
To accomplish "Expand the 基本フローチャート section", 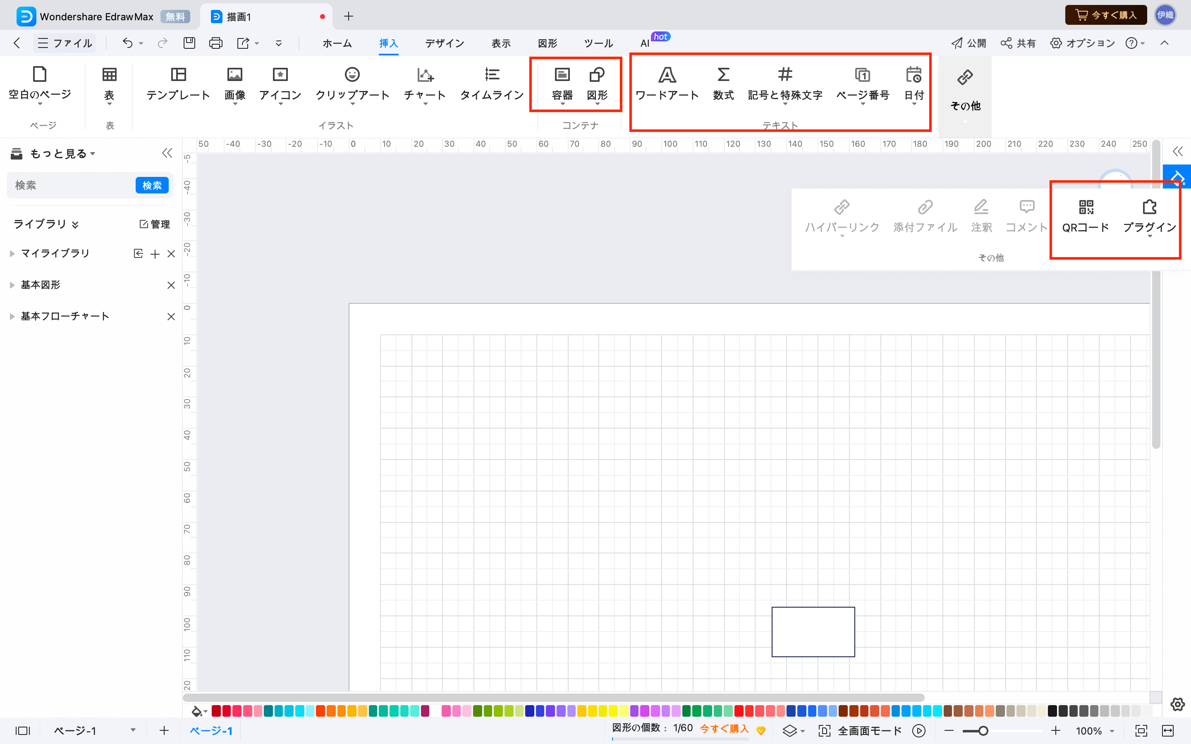I will click(12, 316).
